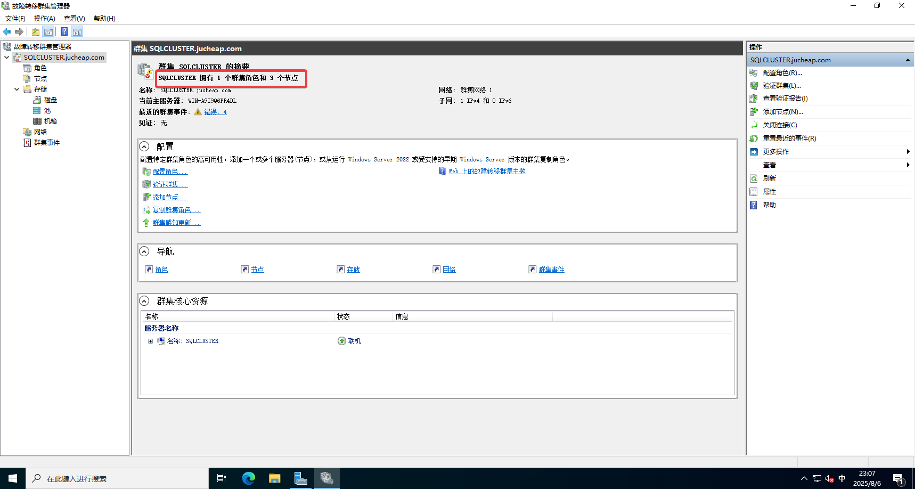Click the Forward arrow in toolbar
915x489 pixels.
pyautogui.click(x=19, y=31)
